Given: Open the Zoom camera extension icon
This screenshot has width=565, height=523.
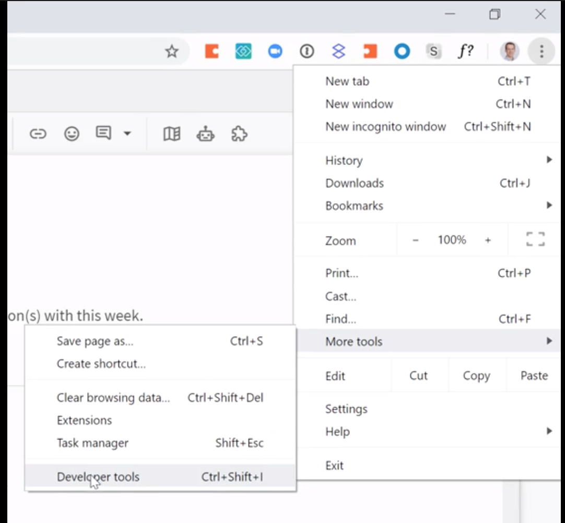Looking at the screenshot, I should (x=275, y=51).
